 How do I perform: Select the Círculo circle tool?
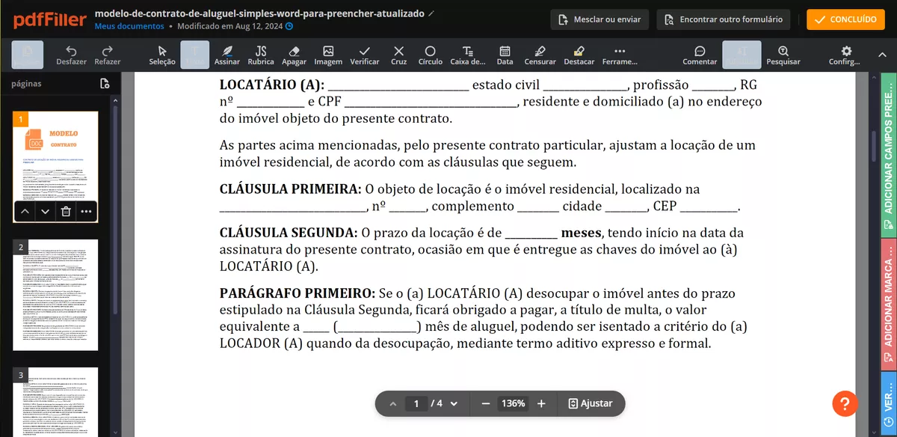[x=430, y=54]
